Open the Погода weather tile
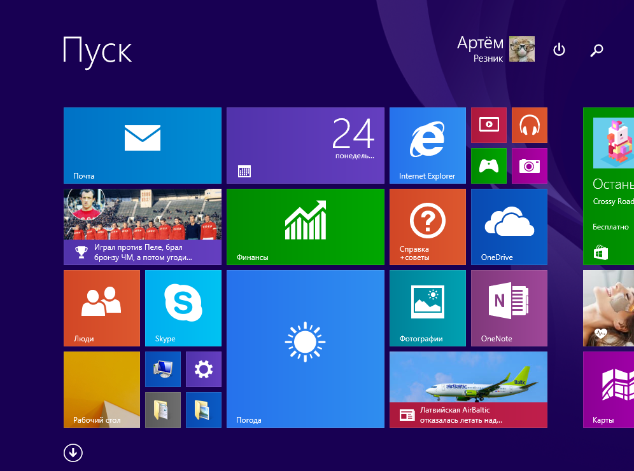The width and height of the screenshot is (634, 471). click(x=306, y=349)
